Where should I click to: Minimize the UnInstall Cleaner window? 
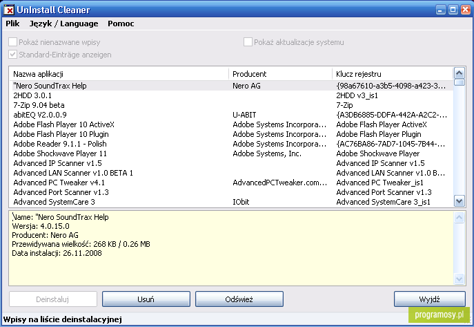[x=441, y=10]
